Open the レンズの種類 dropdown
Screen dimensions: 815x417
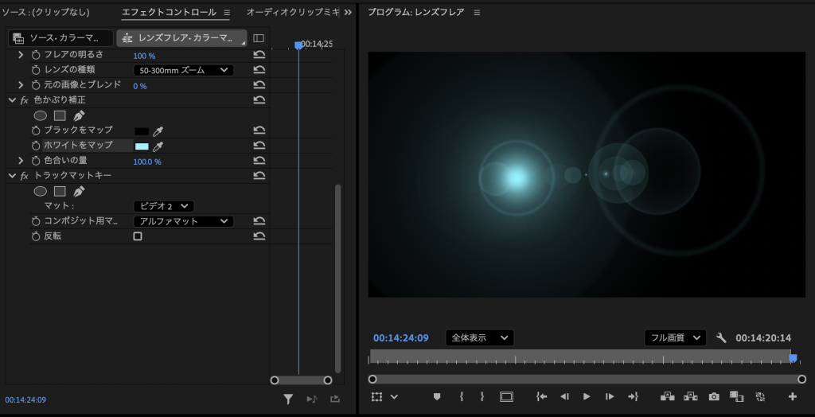click(183, 70)
